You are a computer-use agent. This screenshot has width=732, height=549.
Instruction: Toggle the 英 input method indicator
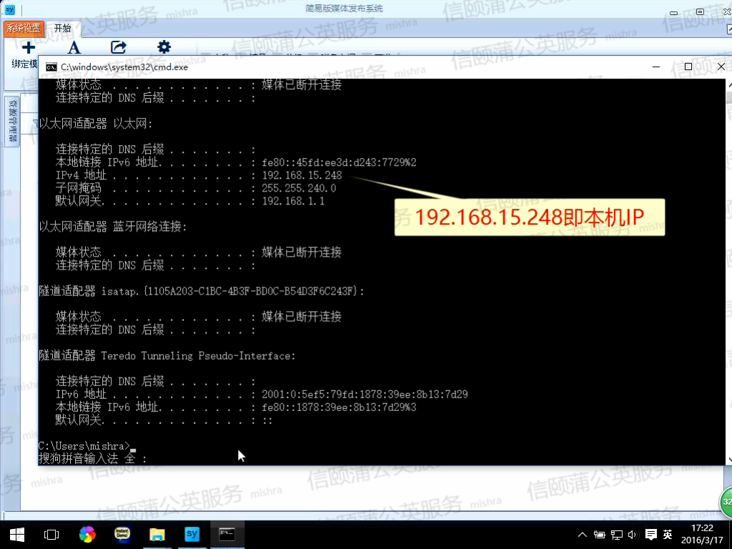tap(668, 535)
